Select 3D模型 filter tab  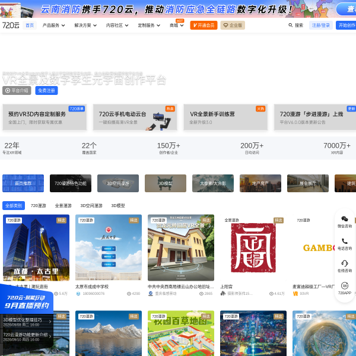coord(118,206)
